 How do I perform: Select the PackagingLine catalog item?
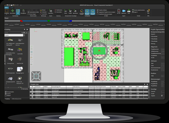point(20,70)
